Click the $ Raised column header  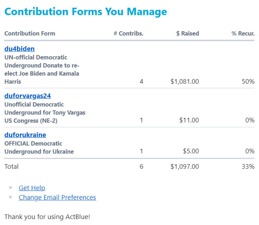188,33
